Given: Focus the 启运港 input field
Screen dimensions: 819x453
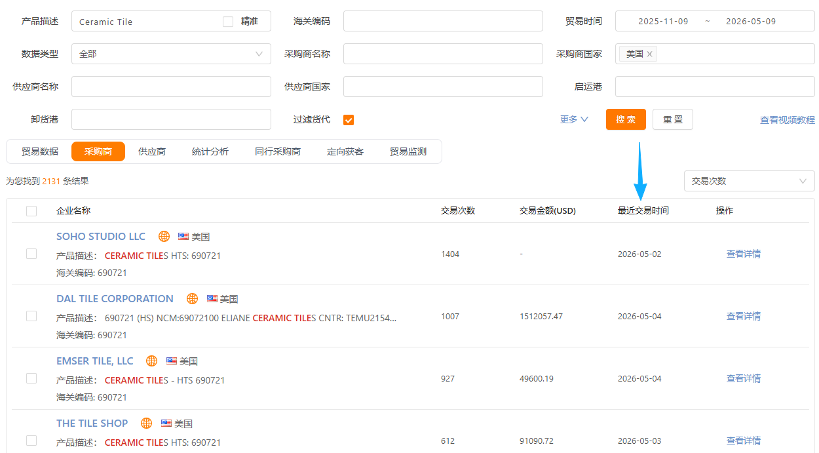Looking at the screenshot, I should click(715, 87).
